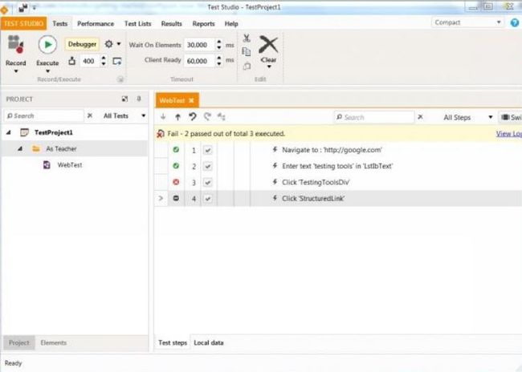Open the Compact view dropdown
Viewport: 522px width, 372px height.
(467, 22)
